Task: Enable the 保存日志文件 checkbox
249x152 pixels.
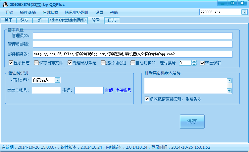Action: coord(36,63)
